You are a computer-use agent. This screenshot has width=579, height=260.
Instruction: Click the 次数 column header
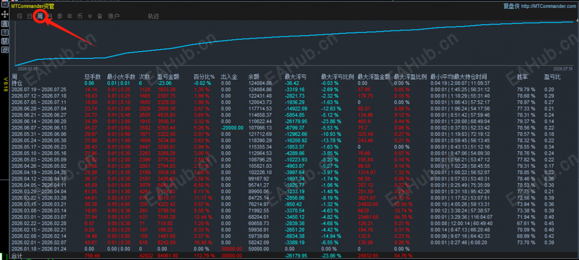(144, 77)
